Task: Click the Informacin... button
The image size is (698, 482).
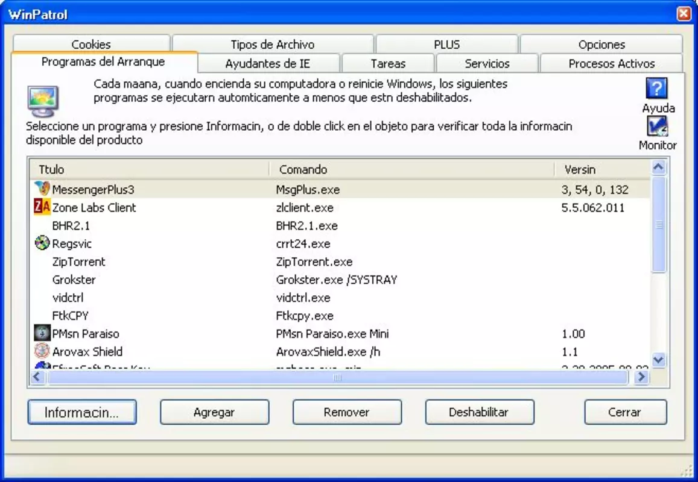Action: pyautogui.click(x=82, y=412)
